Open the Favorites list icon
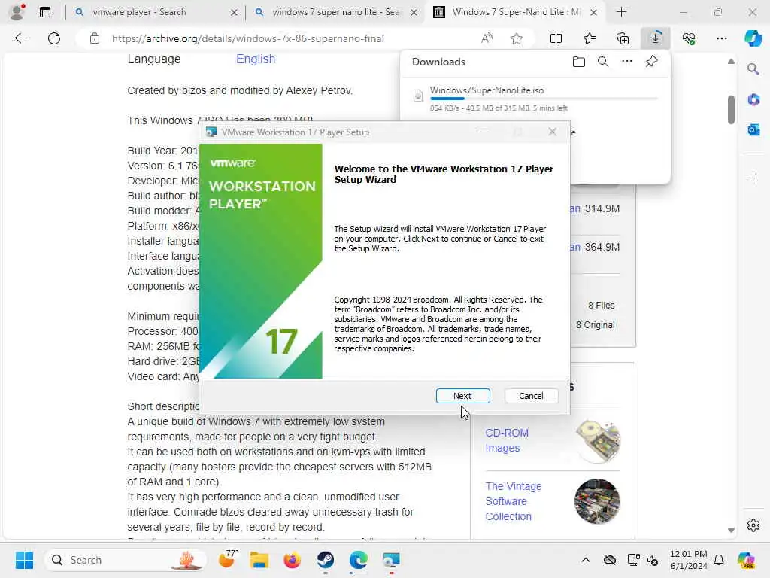This screenshot has height=578, width=770. tap(590, 38)
